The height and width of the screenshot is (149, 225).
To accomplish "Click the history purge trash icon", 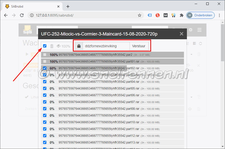I will pyautogui.click(x=198, y=109).
